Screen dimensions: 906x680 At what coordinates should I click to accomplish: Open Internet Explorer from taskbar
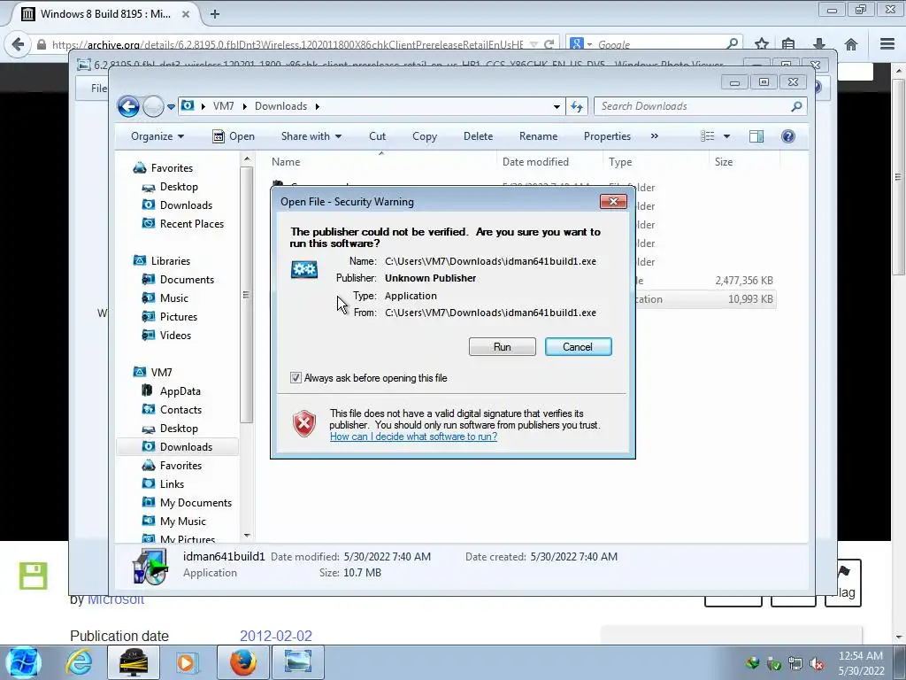78,663
